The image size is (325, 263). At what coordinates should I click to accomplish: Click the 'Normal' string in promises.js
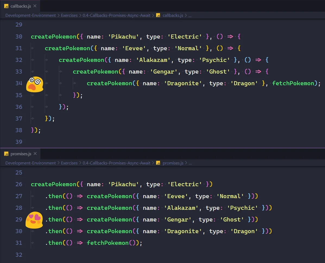(x=230, y=196)
